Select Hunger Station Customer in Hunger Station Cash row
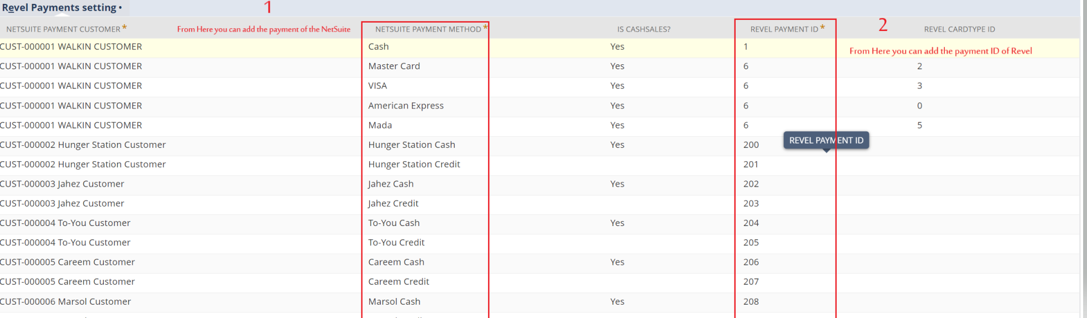This screenshot has height=318, width=1087. tap(83, 145)
